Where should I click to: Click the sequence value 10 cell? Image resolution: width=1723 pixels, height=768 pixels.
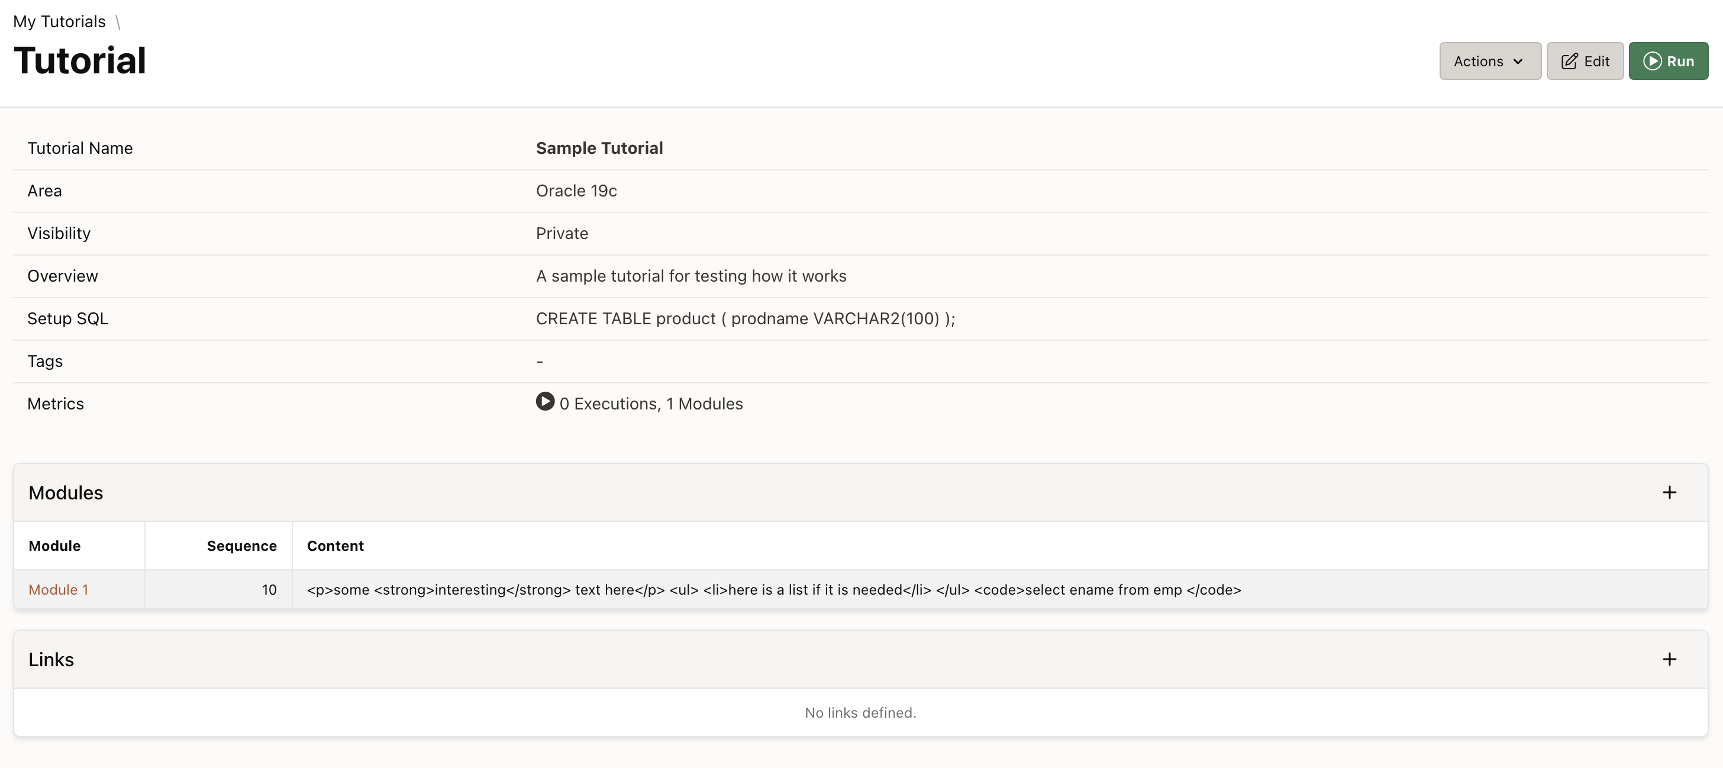269,589
